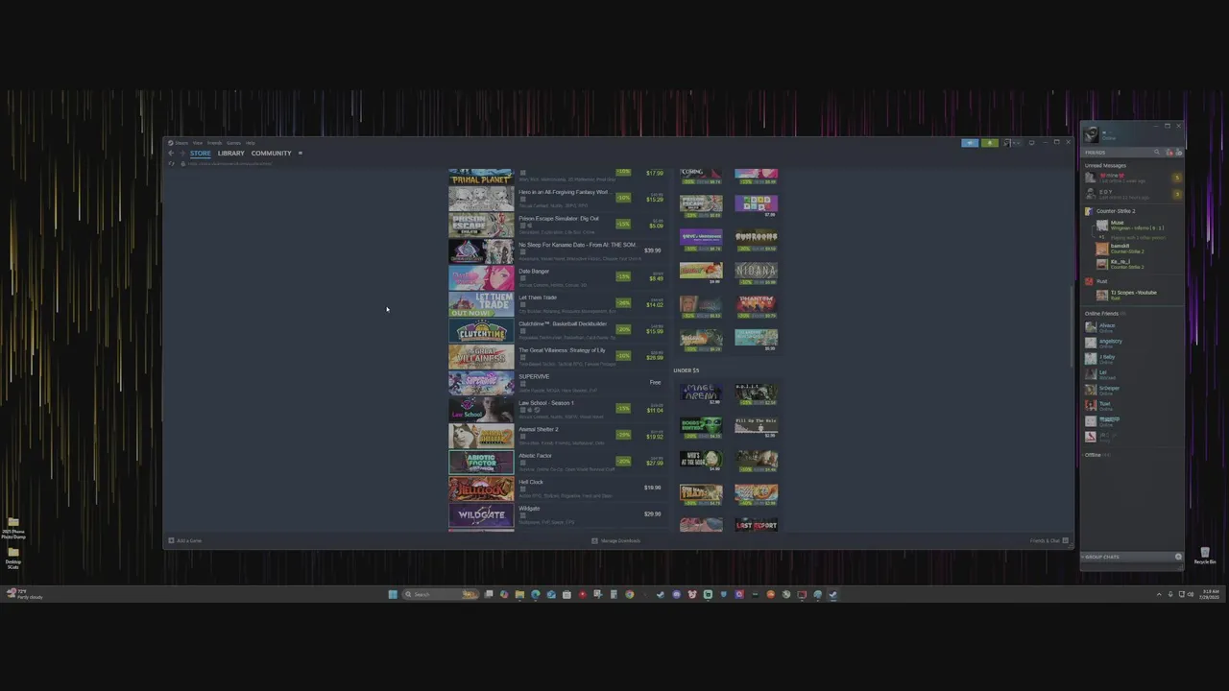Open the Clutchtime game thumbnail
1229x691 pixels.
(481, 330)
